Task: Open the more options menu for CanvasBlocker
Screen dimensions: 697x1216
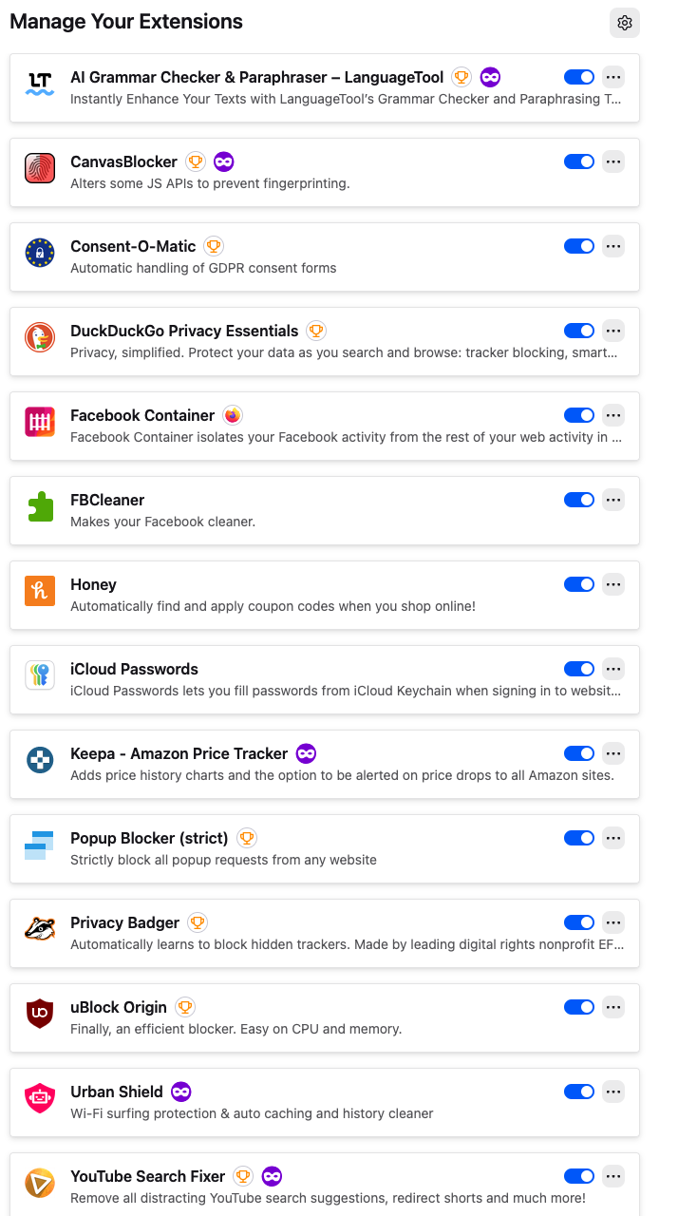Action: 613,161
